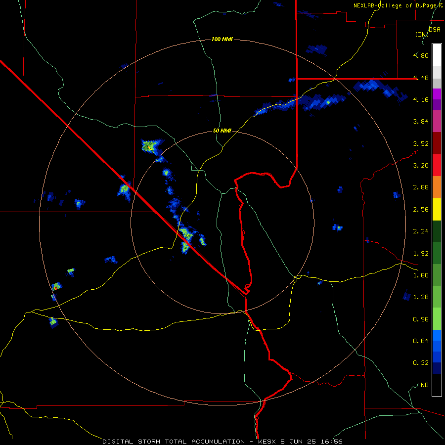The width and height of the screenshot is (445, 445).
Task: Click the 1.60 legend value
Action: pyautogui.click(x=421, y=275)
